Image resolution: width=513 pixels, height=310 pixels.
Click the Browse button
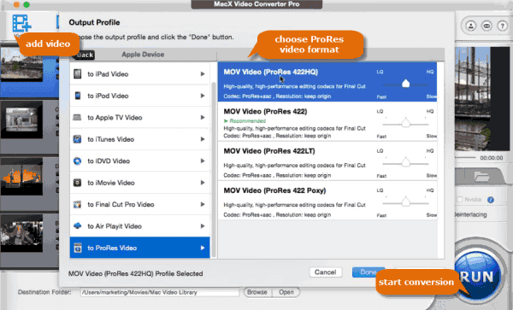pyautogui.click(x=257, y=292)
